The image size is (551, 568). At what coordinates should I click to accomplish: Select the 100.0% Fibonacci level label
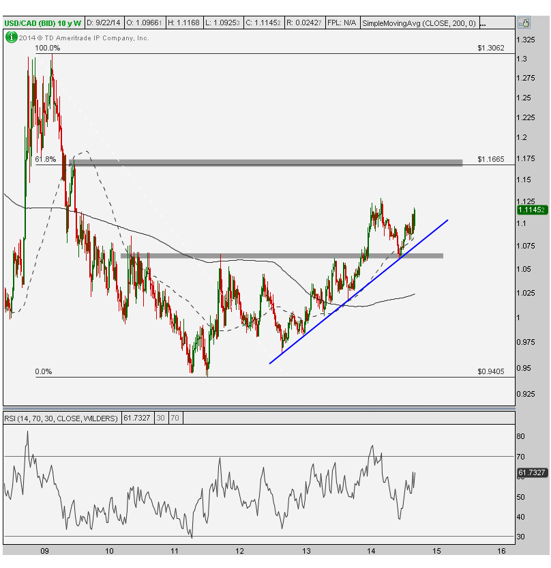tap(47, 48)
